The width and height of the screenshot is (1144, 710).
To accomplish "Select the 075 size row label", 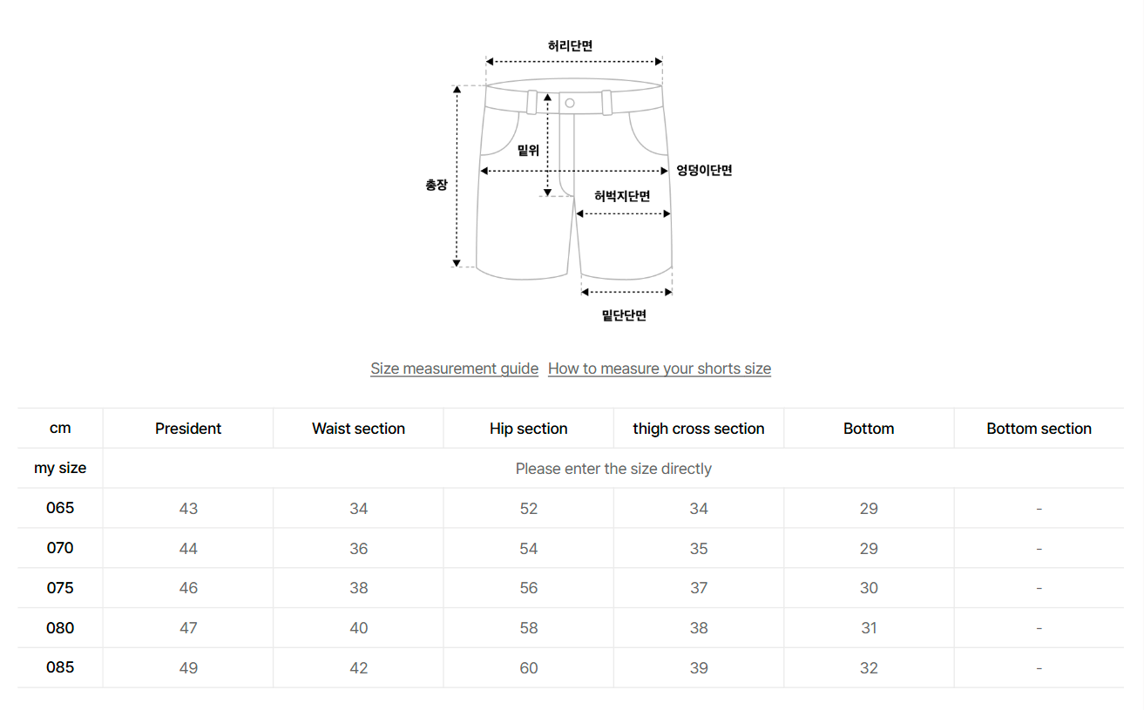I will 60,588.
